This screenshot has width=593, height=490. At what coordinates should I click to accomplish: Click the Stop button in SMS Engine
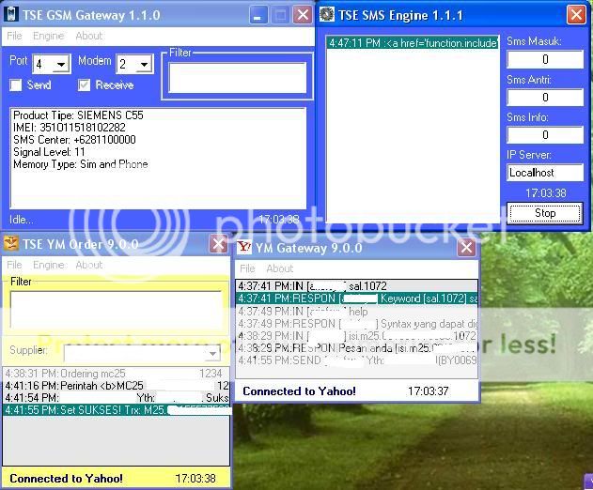(545, 213)
